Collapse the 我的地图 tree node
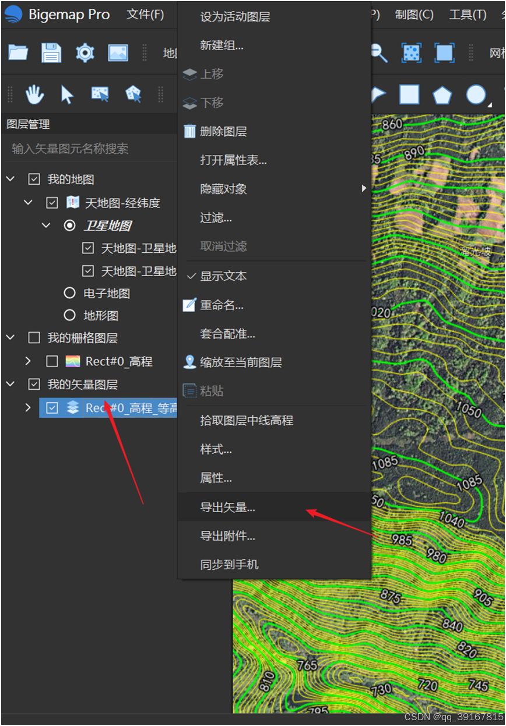The image size is (506, 726). (x=9, y=179)
